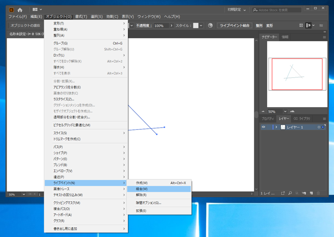334x237 pixels.
Task: Open the 初期設定 workspace dropdown
Action: point(237,10)
